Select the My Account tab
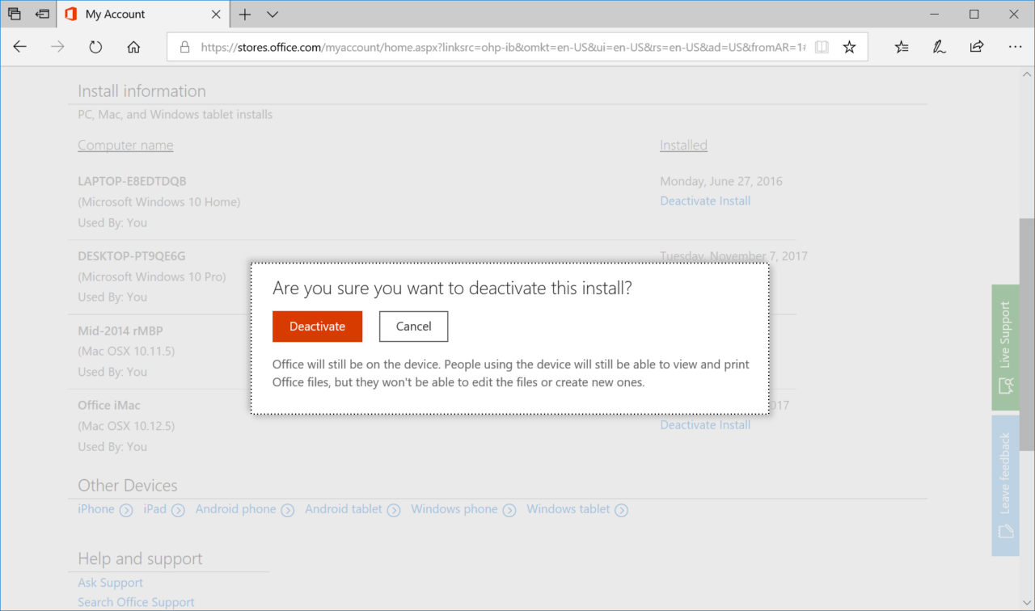The height and width of the screenshot is (611, 1035). point(142,14)
